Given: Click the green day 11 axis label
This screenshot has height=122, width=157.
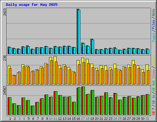Looking at the screenshot, I should coord(55,119).
